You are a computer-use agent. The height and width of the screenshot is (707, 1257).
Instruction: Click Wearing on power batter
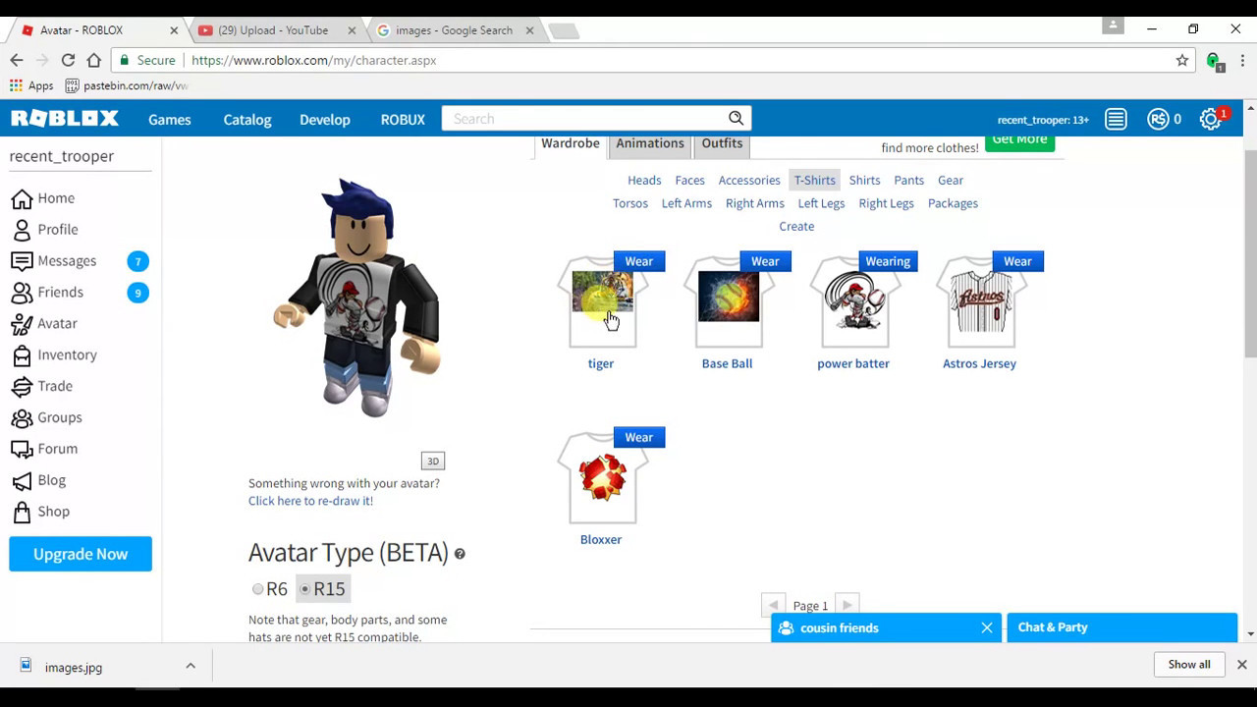(x=888, y=261)
